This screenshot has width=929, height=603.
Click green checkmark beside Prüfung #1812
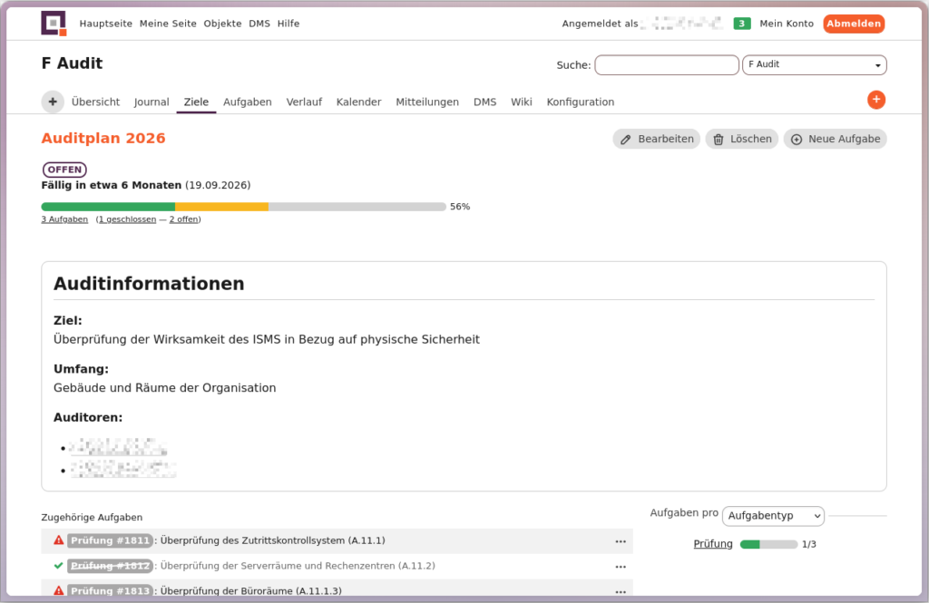(58, 566)
